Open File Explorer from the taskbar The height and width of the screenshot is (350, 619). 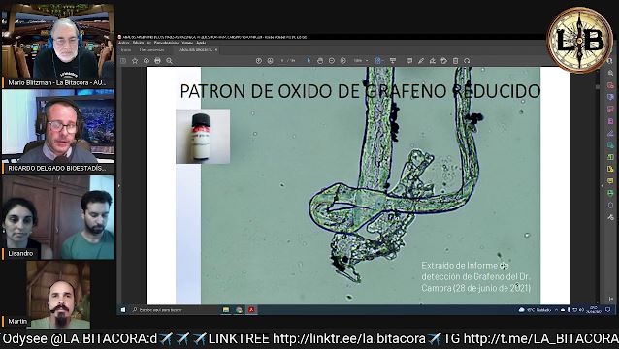click(x=226, y=310)
